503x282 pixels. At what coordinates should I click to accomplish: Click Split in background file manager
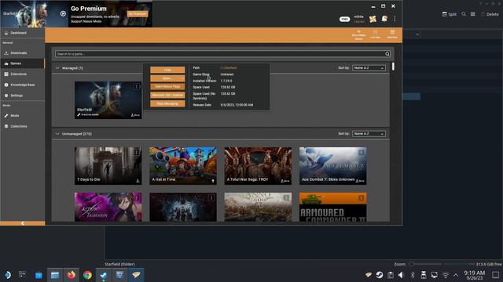[x=449, y=14]
